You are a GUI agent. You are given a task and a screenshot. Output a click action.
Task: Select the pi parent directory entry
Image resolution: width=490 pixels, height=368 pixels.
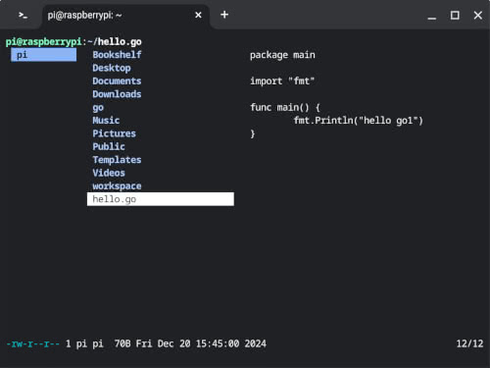point(44,55)
